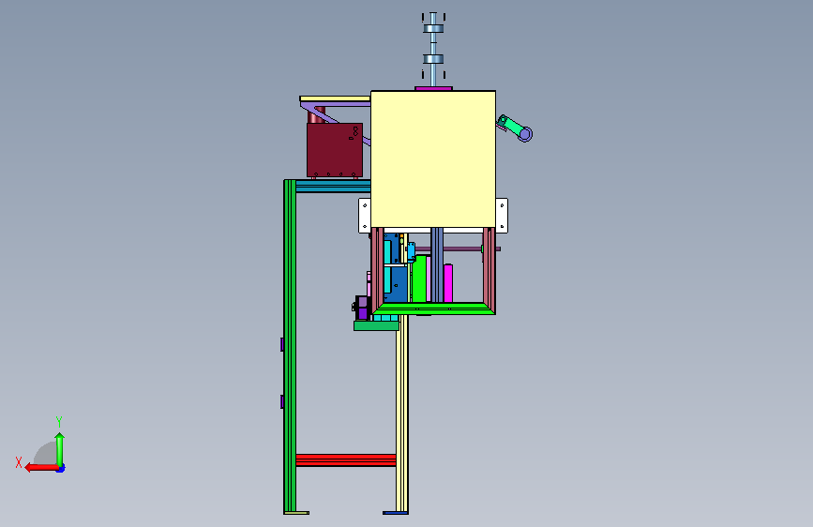Screen dimensions: 813x527
Task: Select the upper disc on the top shaft
Action: [x=433, y=28]
